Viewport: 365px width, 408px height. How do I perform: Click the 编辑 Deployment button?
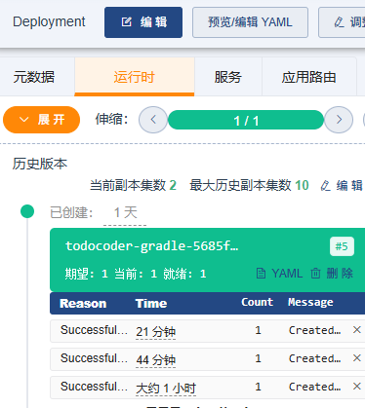143,22
